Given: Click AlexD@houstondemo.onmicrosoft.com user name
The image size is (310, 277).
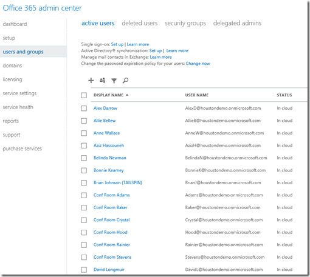Looking at the screenshot, I should [x=223, y=108].
